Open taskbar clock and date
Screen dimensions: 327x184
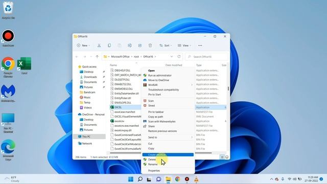coord(311,179)
